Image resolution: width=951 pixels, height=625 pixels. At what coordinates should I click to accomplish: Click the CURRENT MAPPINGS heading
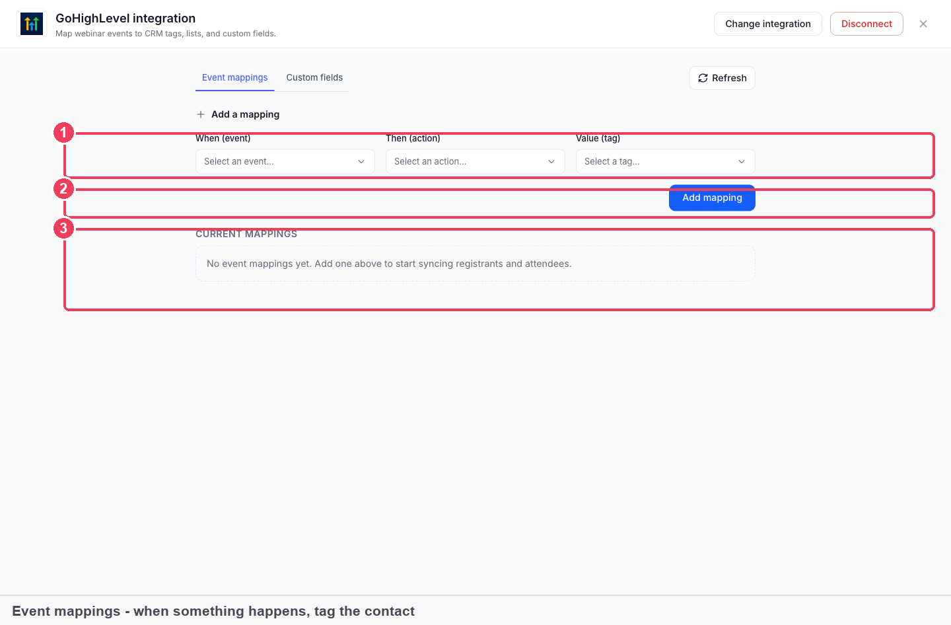click(x=246, y=234)
